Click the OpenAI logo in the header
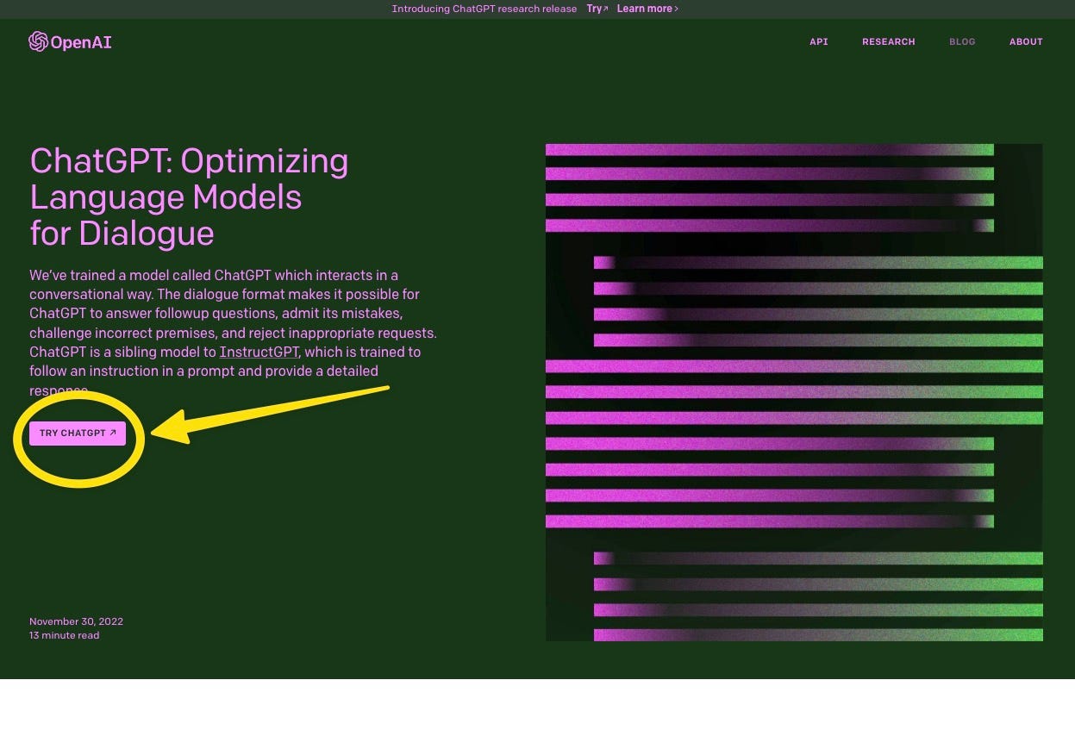Viewport: 1075px width, 730px height. coord(70,41)
